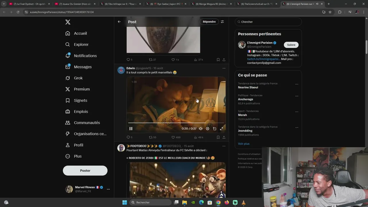Enter fullscreen on Edwin video
Viewport: 368px width, 207px height.
[221, 129]
